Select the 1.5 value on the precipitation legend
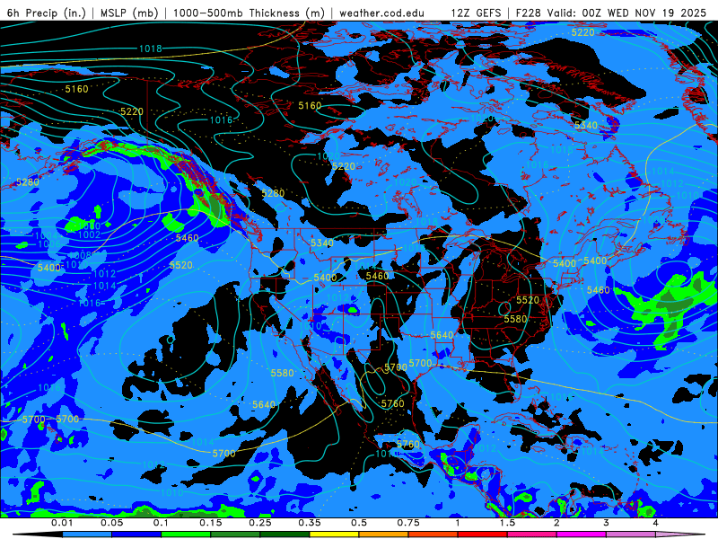This screenshot has width=718, height=539. click(507, 523)
